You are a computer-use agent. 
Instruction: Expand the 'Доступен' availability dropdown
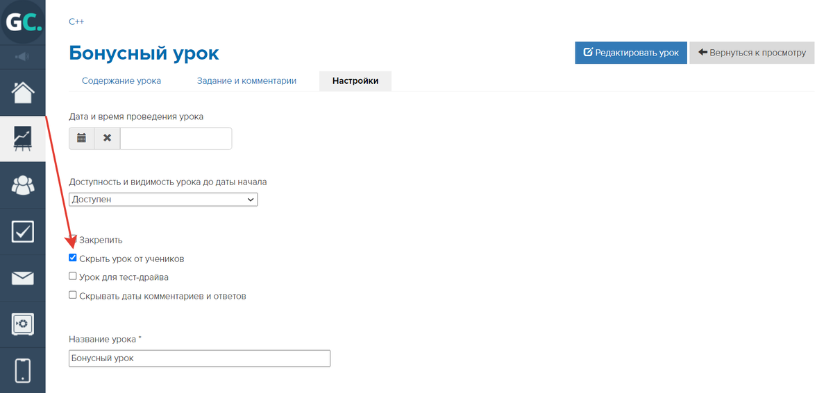point(163,200)
